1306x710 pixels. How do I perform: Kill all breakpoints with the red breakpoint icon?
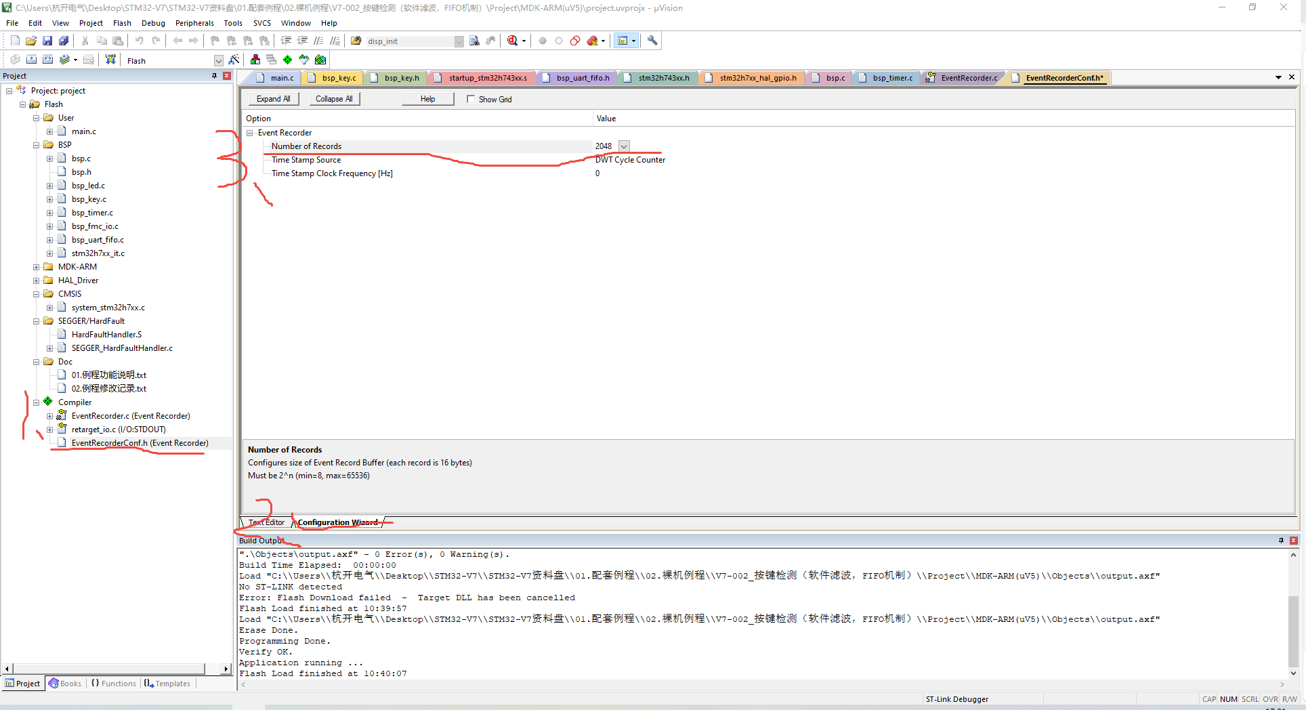[593, 41]
